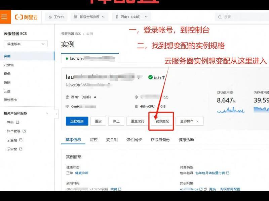
Task: Select the launch- instance tab
Action: pos(90,58)
